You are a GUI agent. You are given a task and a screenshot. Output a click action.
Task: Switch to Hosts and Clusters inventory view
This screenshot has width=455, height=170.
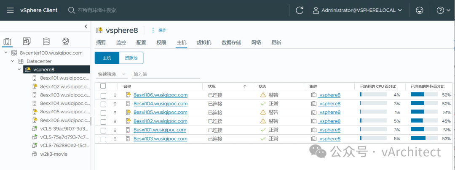click(7, 41)
